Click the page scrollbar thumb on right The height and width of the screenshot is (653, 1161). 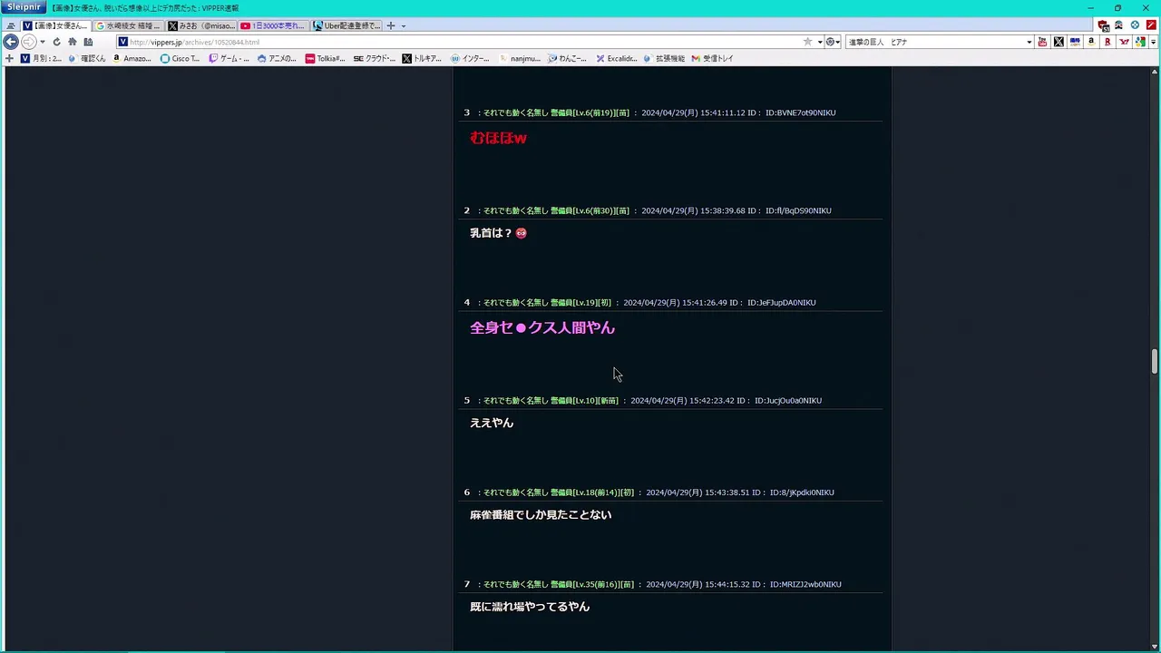[1155, 361]
